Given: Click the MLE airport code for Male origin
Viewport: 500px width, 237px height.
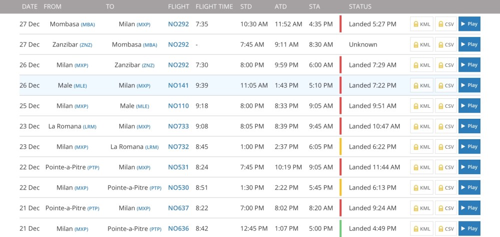Looking at the screenshot, I should [x=80, y=86].
